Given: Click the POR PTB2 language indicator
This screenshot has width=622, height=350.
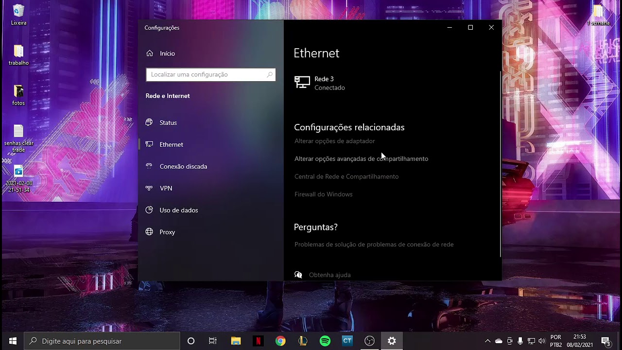Looking at the screenshot, I should [x=556, y=341].
